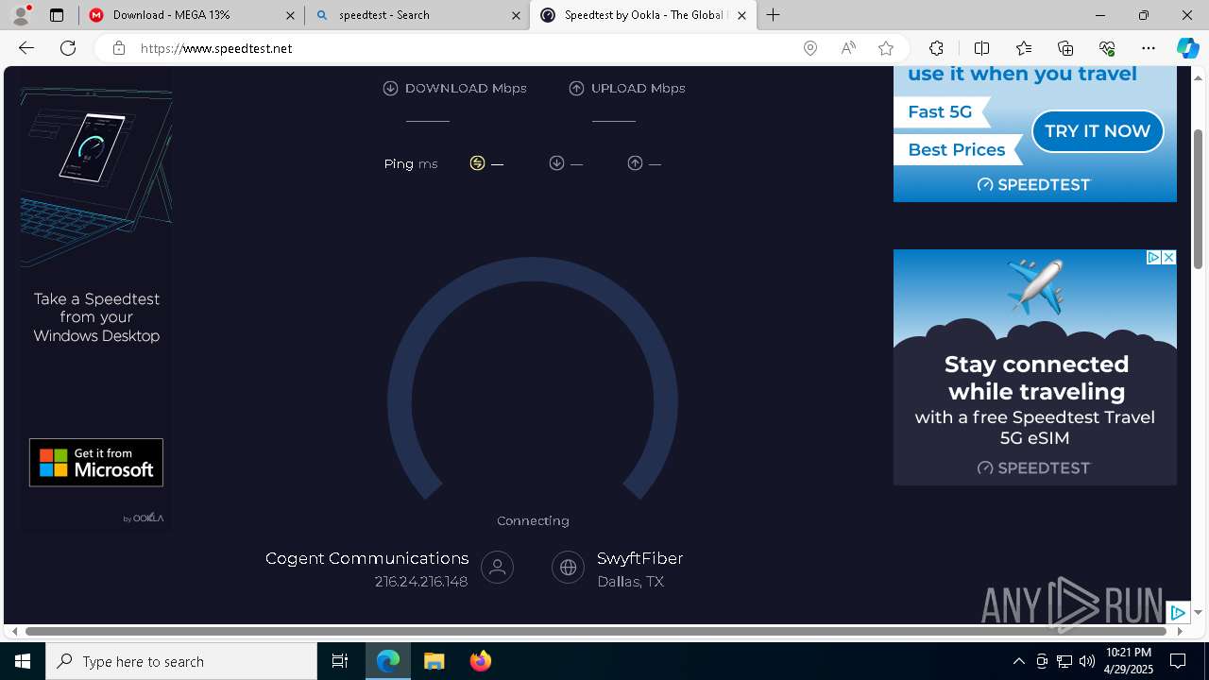The height and width of the screenshot is (680, 1209).
Task: Enable split screen view
Action: point(981,48)
